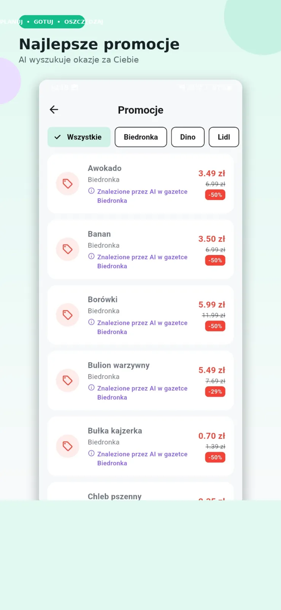
Task: Tap the back arrow icon
Action: point(54,110)
